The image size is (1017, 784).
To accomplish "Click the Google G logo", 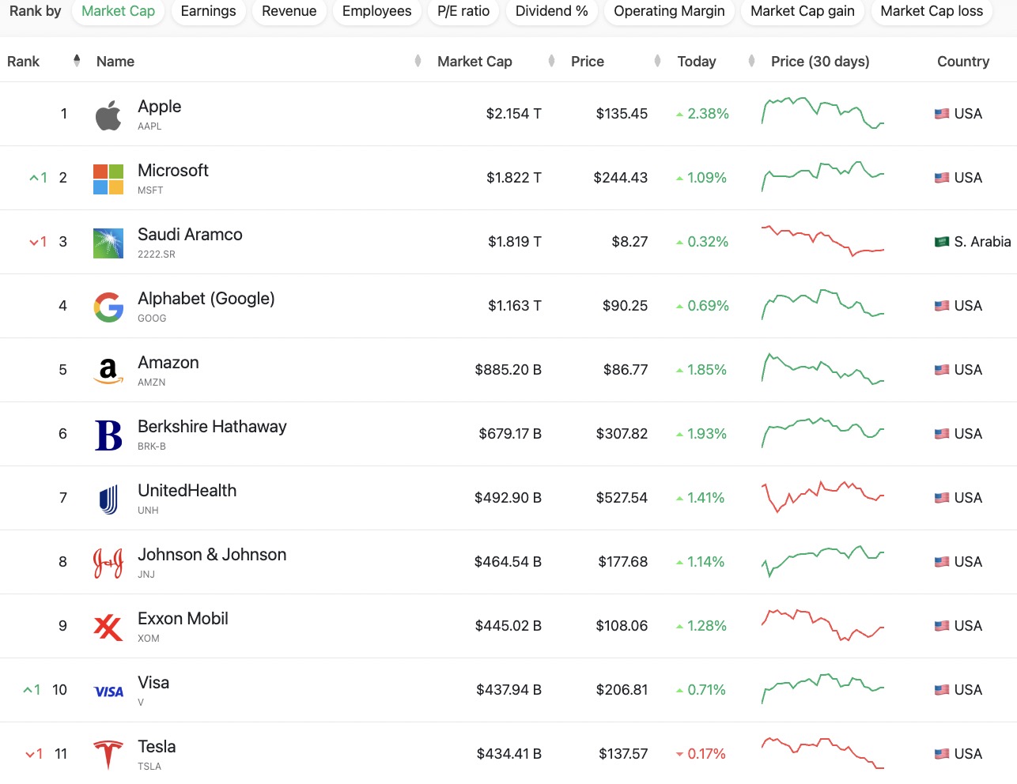I will pyautogui.click(x=108, y=307).
